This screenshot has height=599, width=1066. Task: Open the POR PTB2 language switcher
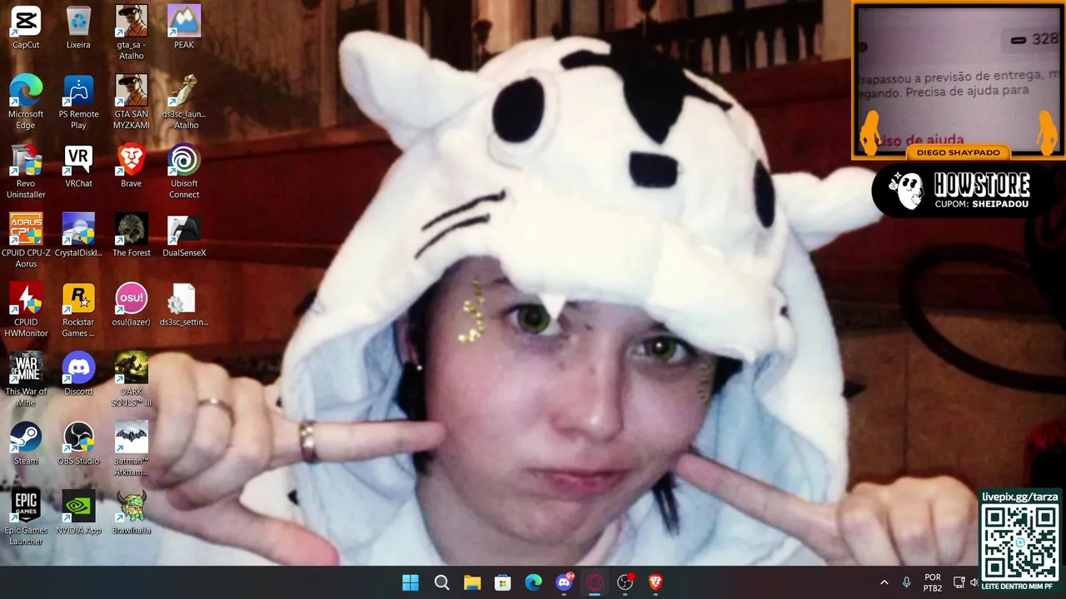[933, 582]
